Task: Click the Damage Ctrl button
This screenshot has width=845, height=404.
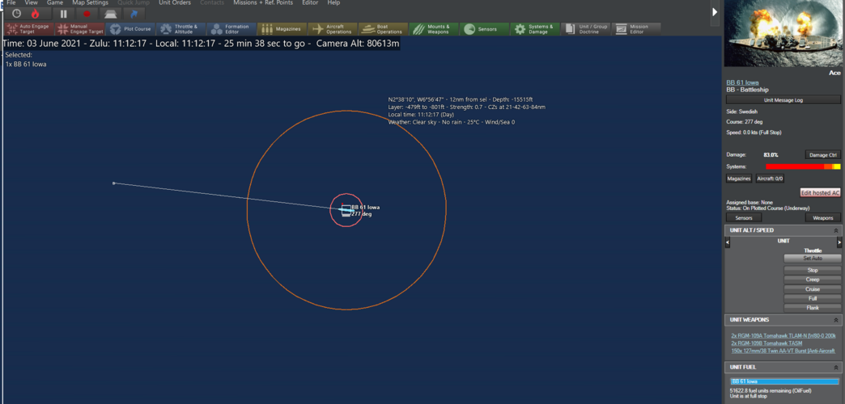Action: (822, 155)
